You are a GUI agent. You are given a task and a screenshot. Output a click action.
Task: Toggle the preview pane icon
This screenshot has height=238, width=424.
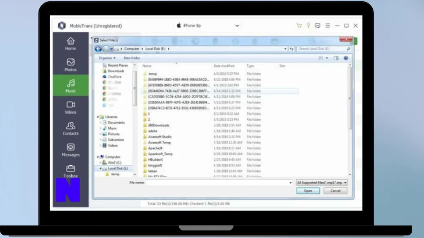point(336,58)
